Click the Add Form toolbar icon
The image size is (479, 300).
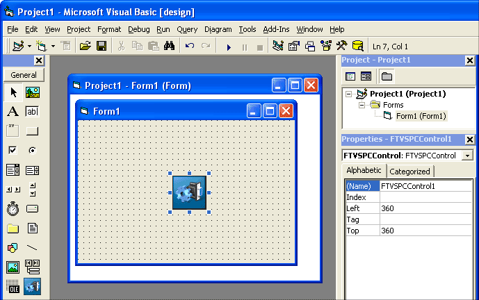[x=41, y=46]
